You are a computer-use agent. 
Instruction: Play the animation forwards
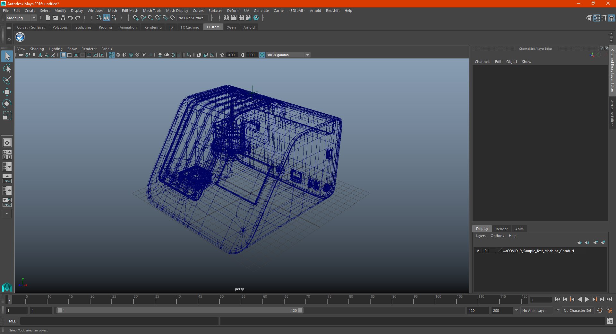(587, 299)
